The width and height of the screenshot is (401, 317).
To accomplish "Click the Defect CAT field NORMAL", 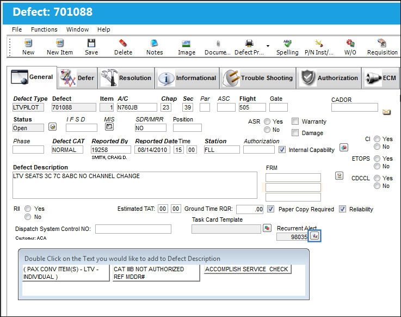I will [67, 150].
